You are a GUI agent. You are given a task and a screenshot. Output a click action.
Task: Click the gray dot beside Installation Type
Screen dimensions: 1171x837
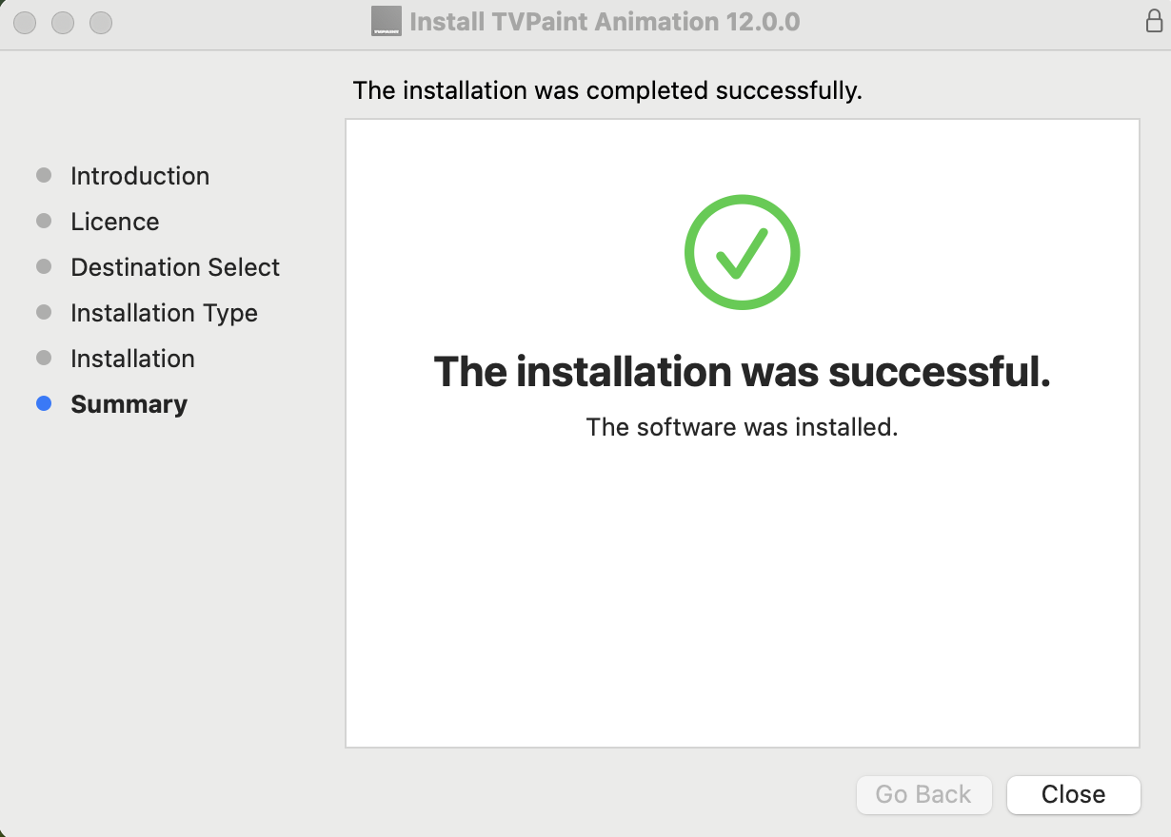(44, 311)
